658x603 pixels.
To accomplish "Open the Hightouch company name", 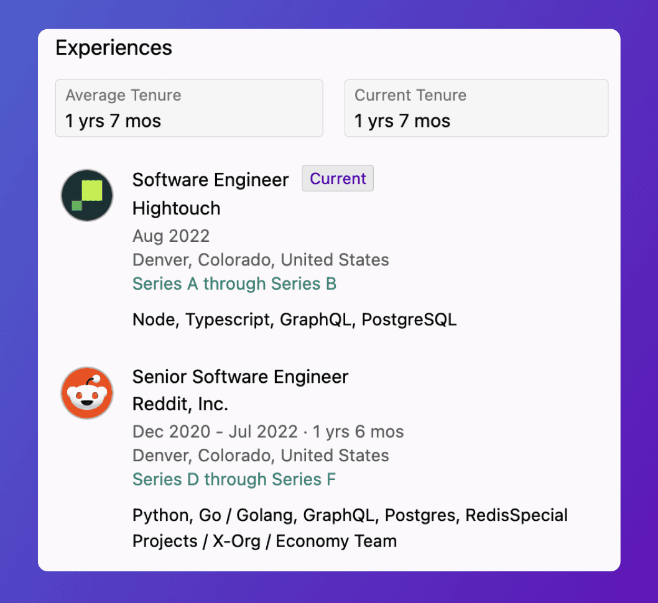I will click(176, 208).
